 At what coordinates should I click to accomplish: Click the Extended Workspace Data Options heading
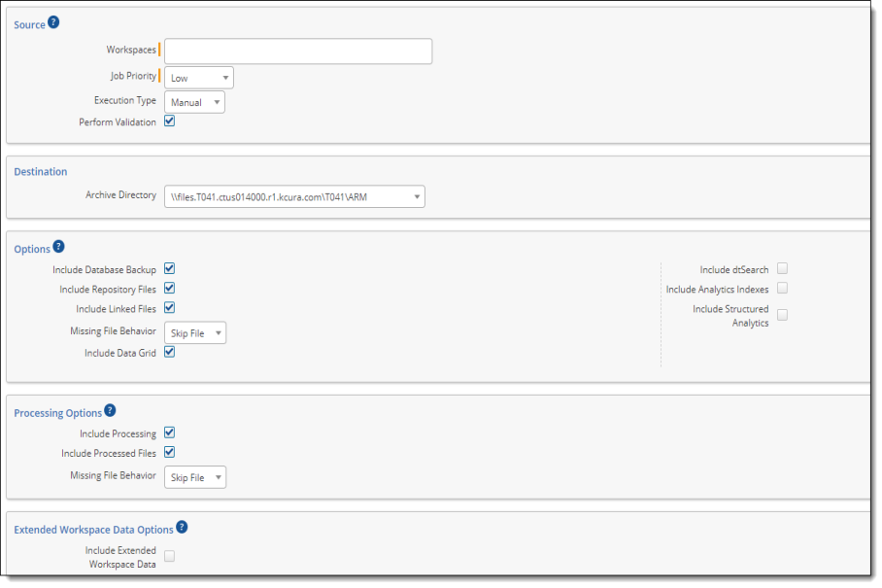coord(93,530)
